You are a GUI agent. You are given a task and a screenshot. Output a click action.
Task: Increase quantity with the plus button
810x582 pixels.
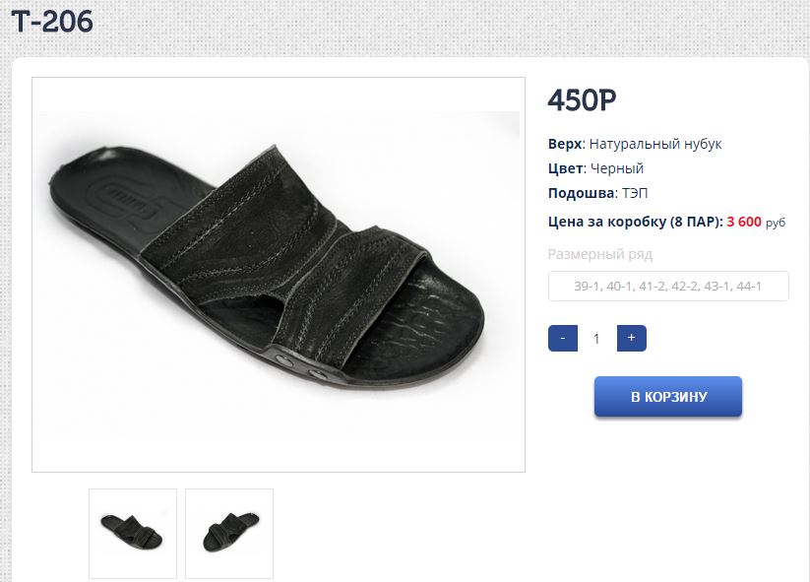click(631, 338)
